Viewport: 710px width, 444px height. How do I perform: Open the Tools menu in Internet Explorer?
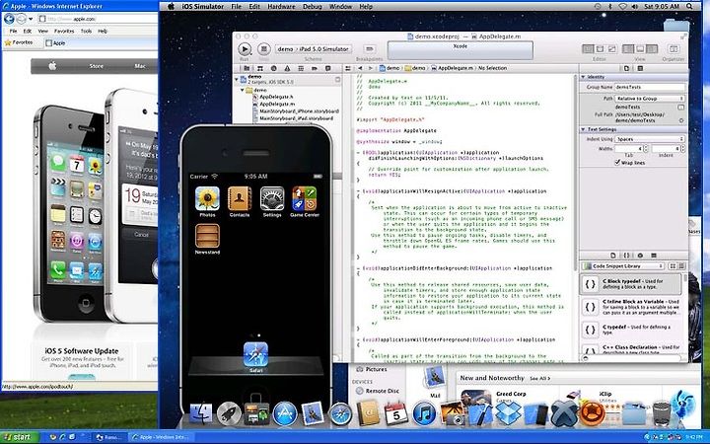point(86,31)
